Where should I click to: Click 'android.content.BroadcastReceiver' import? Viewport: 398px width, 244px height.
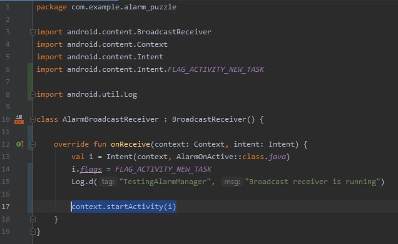coord(139,32)
